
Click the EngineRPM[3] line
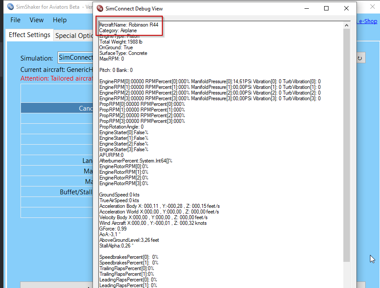click(210, 98)
